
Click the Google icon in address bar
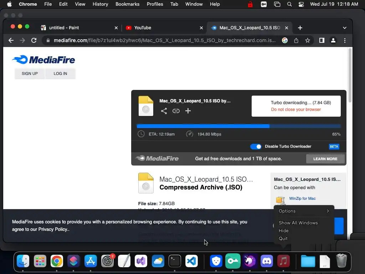(284, 40)
